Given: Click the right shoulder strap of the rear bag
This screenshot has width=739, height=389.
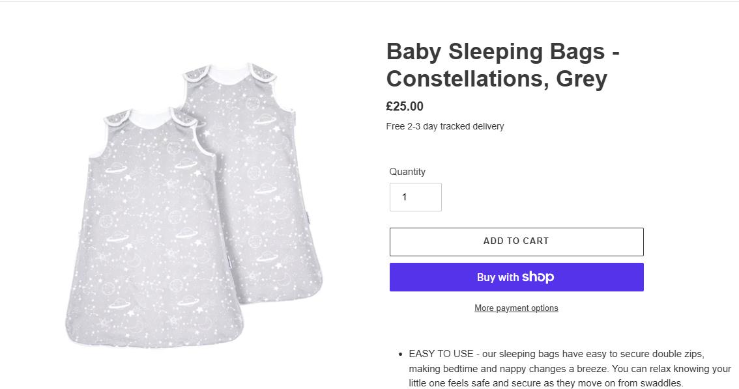Looking at the screenshot, I should click(262, 71).
